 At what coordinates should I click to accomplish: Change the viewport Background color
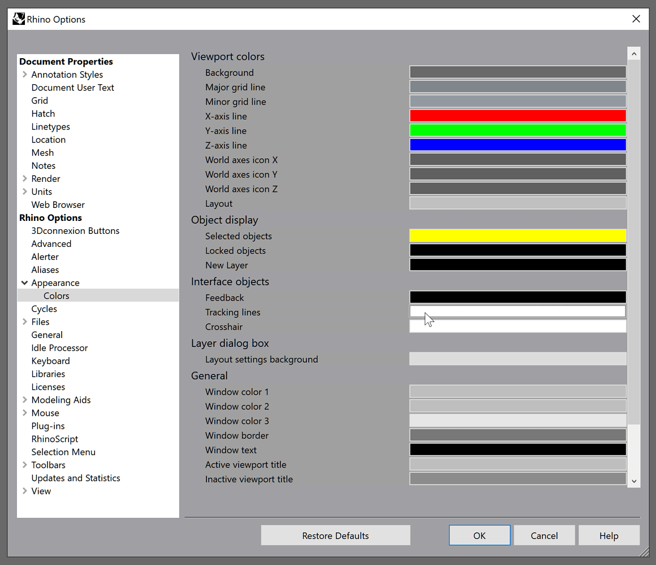point(517,72)
